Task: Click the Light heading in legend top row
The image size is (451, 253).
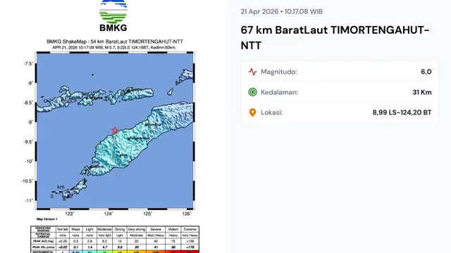Action: point(89,229)
